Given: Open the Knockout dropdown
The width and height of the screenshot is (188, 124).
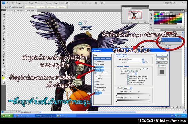Looking at the screenshot, I should [132, 74].
